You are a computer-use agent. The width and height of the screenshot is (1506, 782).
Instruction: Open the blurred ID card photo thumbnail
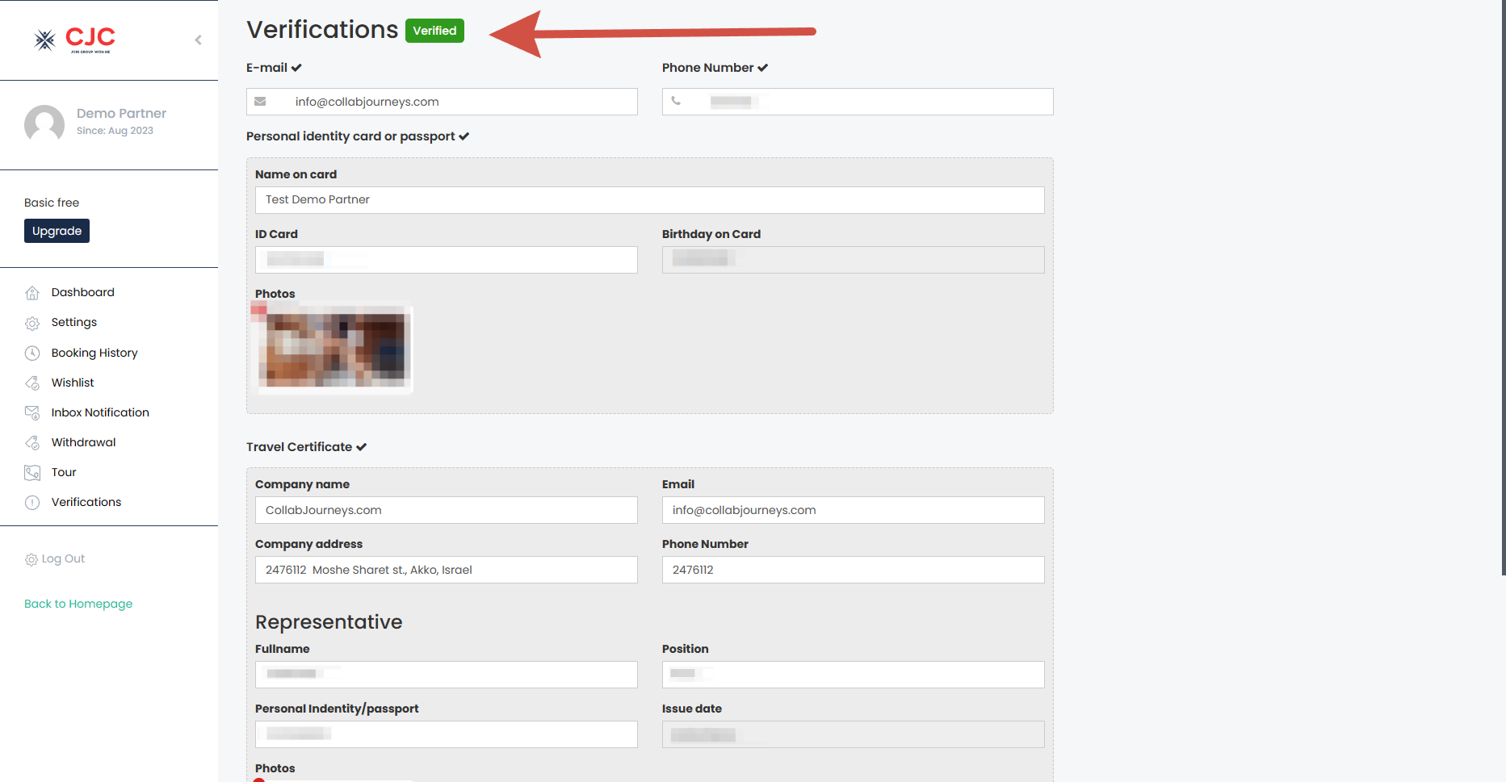coord(334,349)
